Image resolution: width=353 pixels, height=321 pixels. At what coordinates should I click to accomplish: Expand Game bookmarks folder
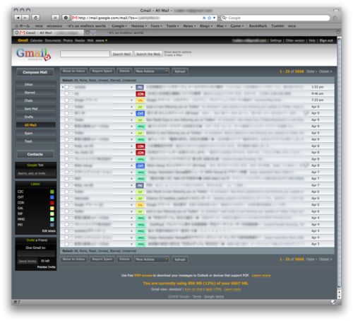click(x=237, y=26)
